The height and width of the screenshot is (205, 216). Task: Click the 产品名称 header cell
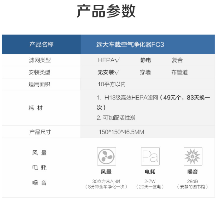tap(41, 44)
